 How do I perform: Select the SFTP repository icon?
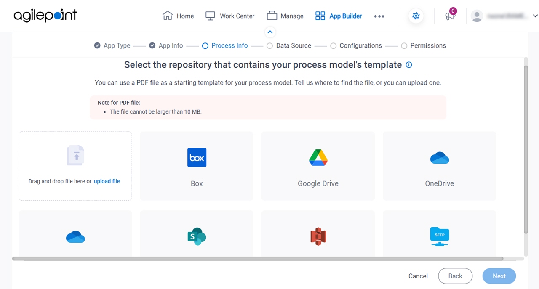pos(440,236)
